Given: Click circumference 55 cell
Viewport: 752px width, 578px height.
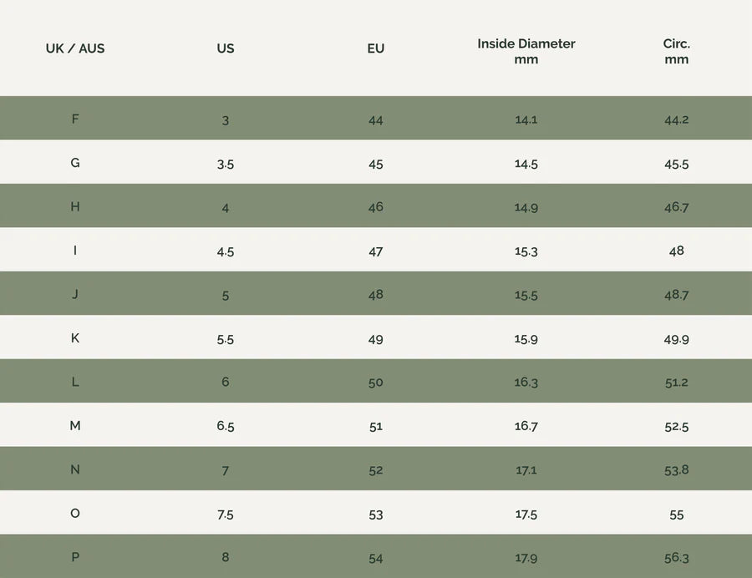Looking at the screenshot, I should click(677, 514).
